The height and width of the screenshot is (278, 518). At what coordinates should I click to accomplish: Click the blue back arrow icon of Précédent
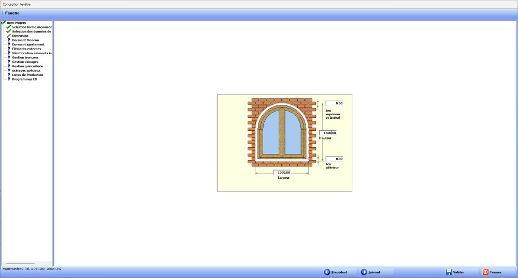pos(327,272)
